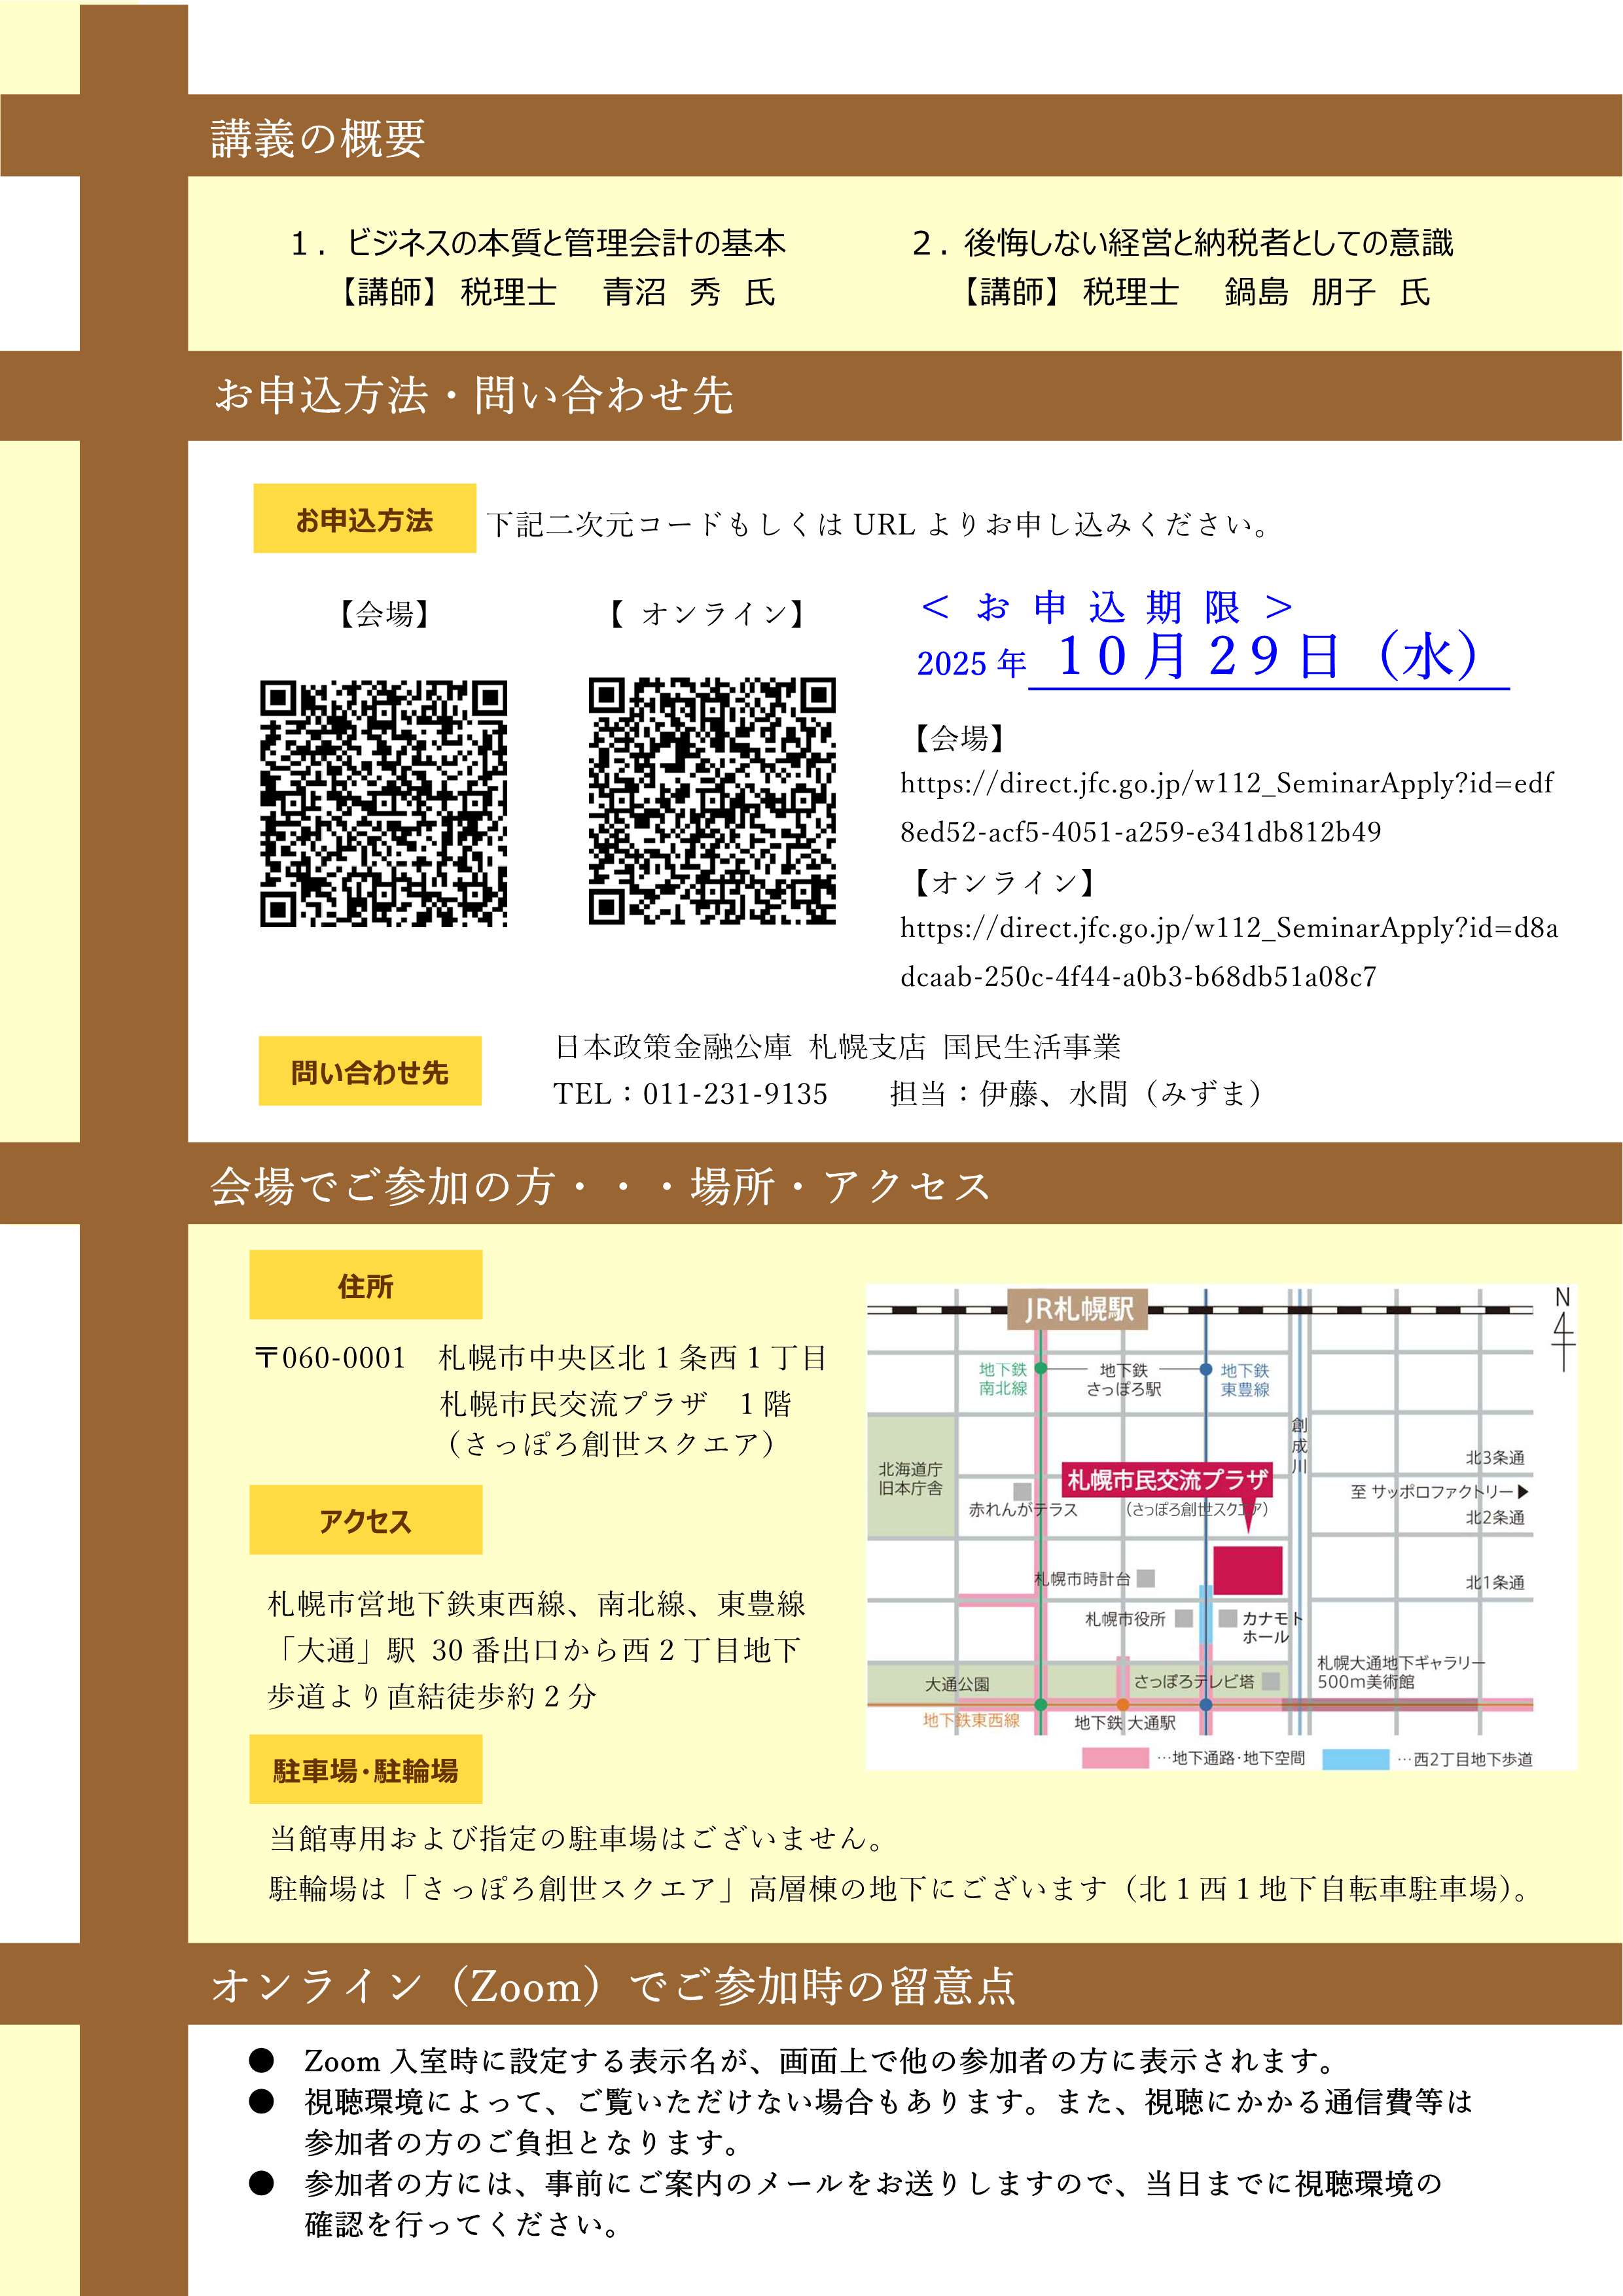Screen dimensions: 1623x2296
Task: Click the 住所 yellow label
Action: [365, 1285]
